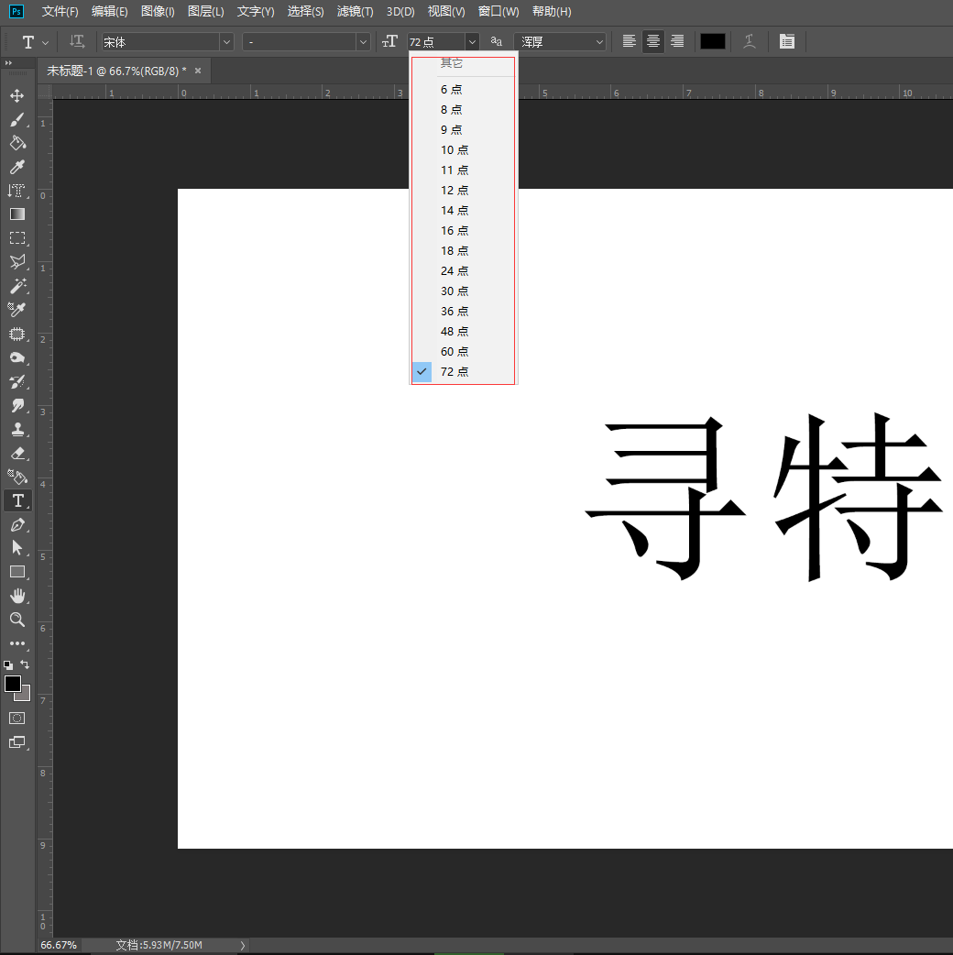Open Create Warped Text dialog
The image size is (953, 955).
[x=750, y=41]
